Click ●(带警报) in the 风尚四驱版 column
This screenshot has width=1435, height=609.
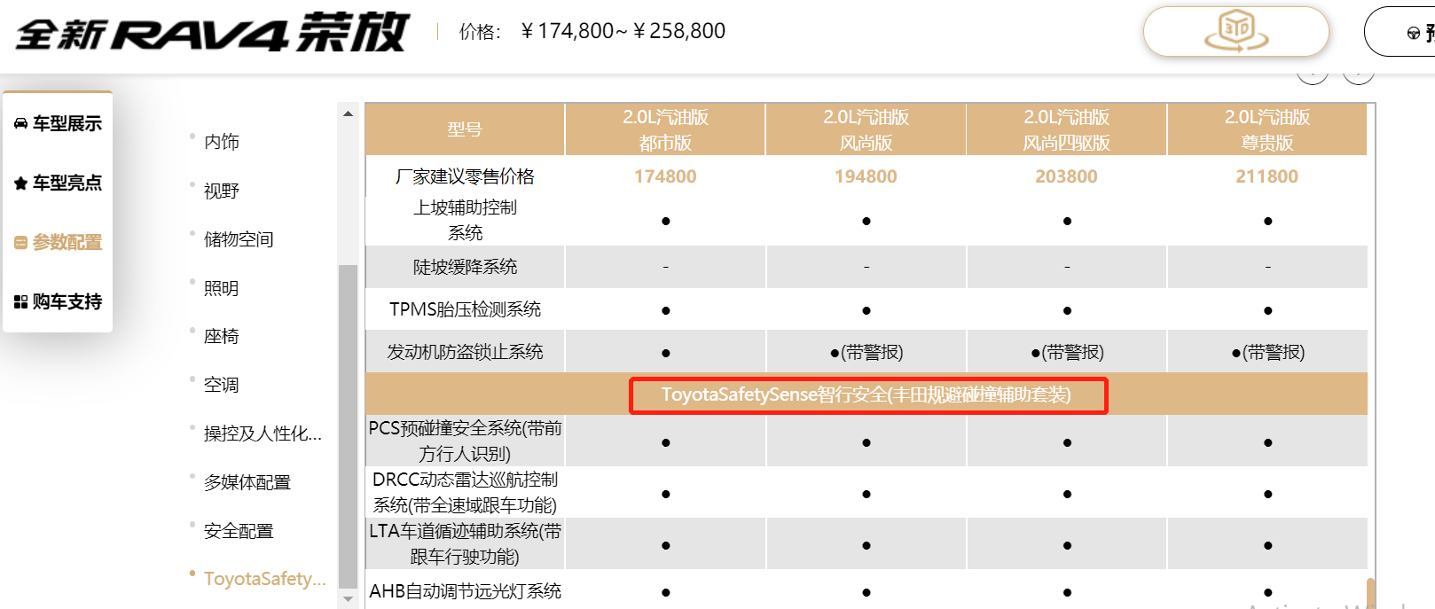pyautogui.click(x=1066, y=352)
